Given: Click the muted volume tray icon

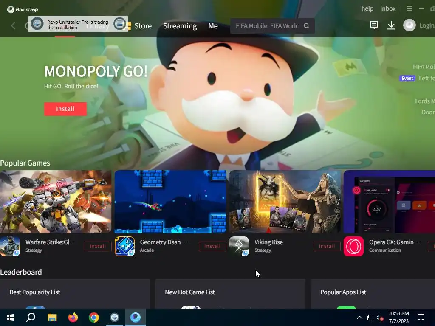Looking at the screenshot, I should point(380,318).
